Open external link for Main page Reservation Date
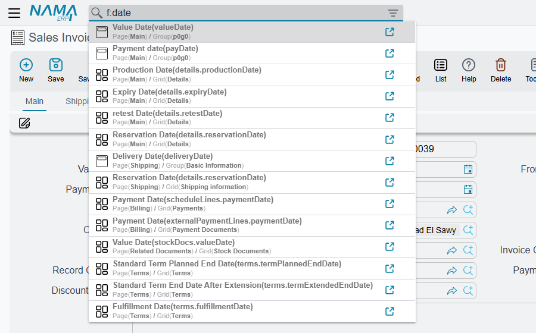The image size is (536, 333). [389, 139]
